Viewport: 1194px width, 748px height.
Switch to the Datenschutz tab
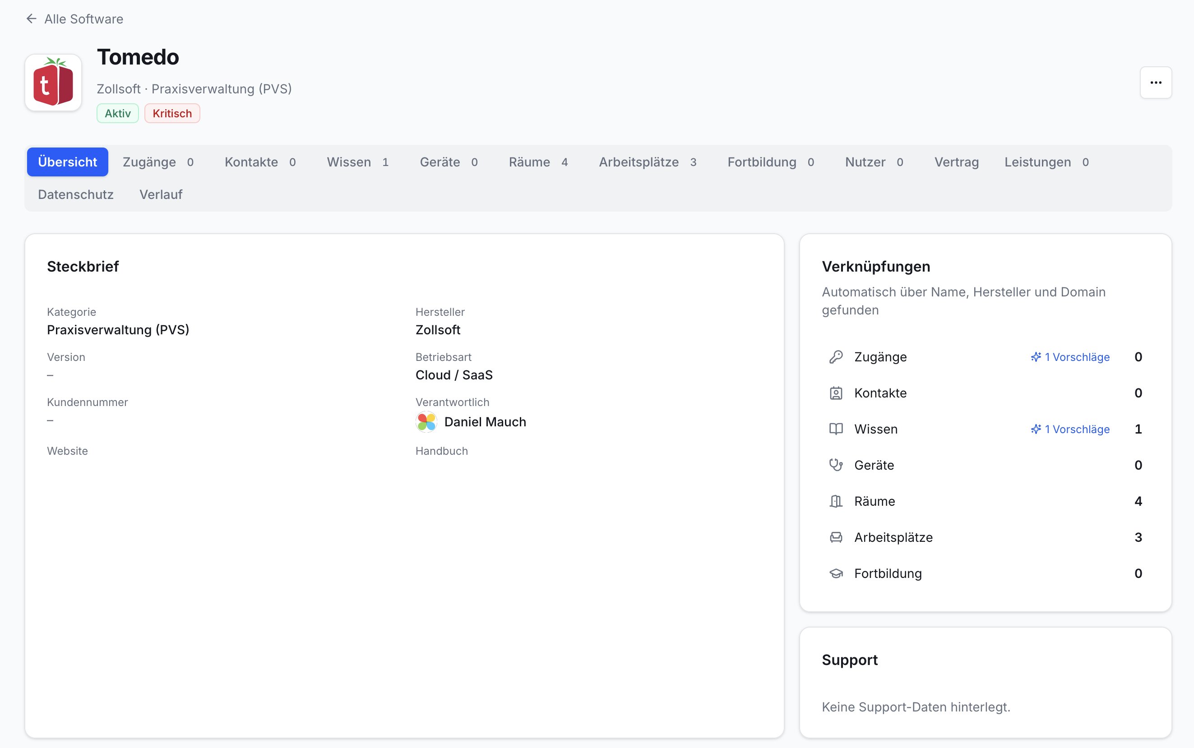click(76, 194)
